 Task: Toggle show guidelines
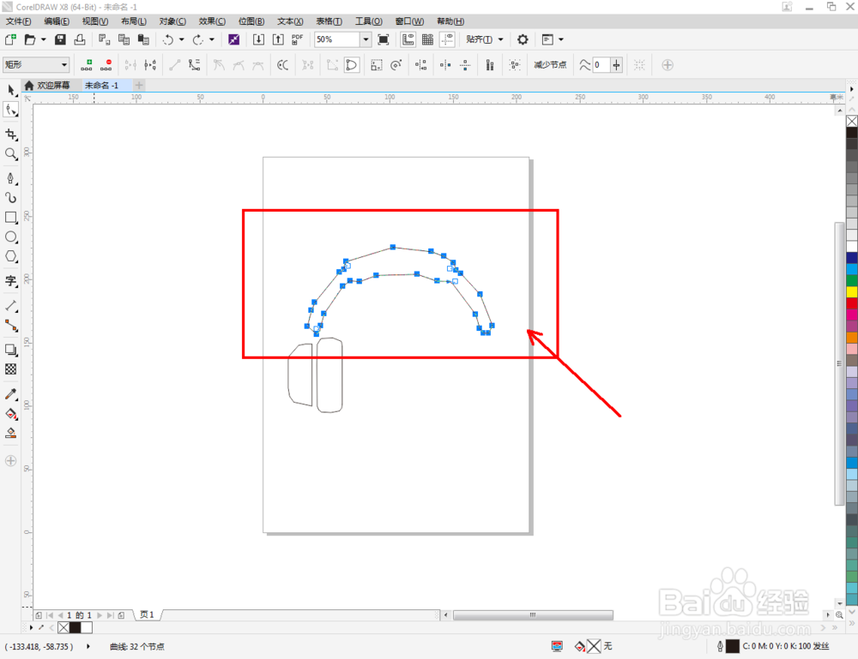(x=448, y=39)
